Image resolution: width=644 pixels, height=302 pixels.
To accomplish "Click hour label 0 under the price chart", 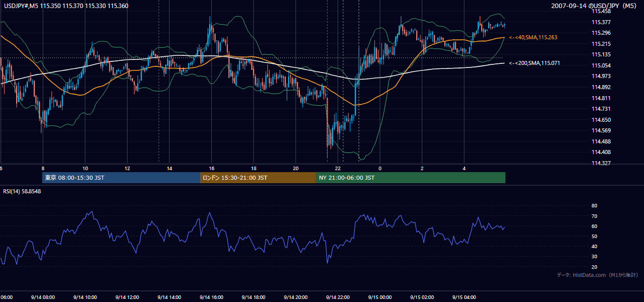I will coord(380,168).
